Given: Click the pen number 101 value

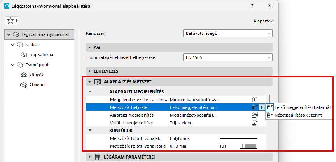Looking at the screenshot, I should click(223, 146).
